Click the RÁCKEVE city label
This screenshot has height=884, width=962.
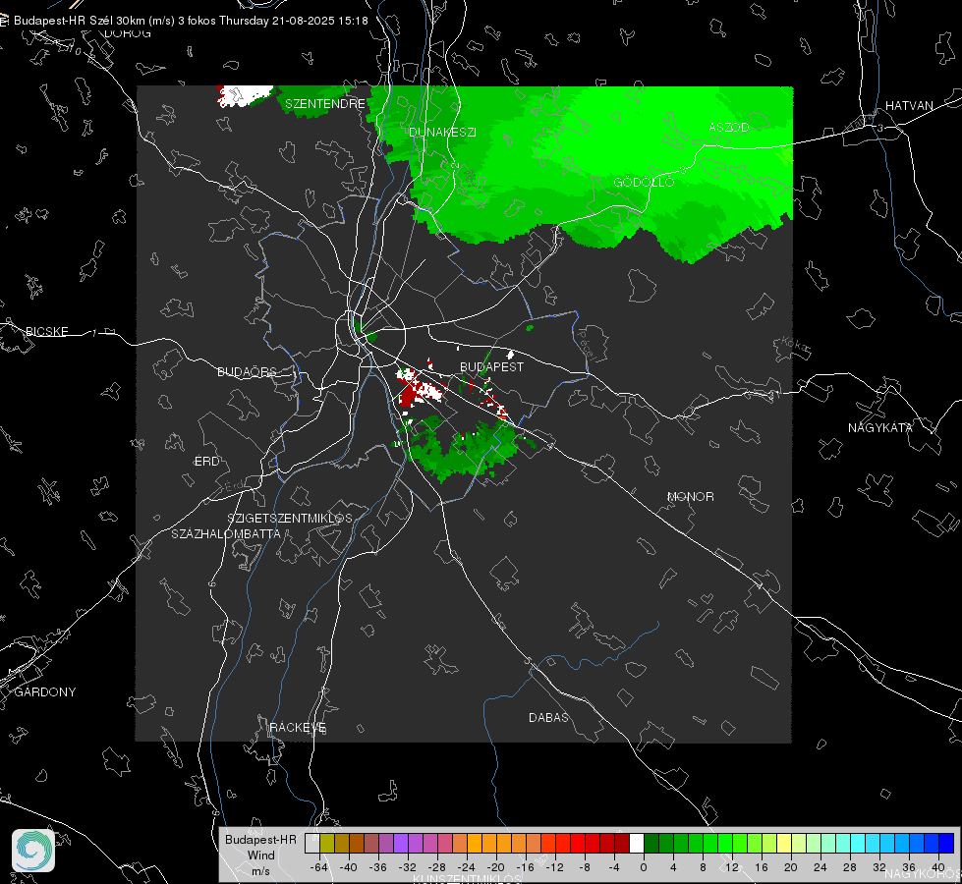(x=298, y=727)
